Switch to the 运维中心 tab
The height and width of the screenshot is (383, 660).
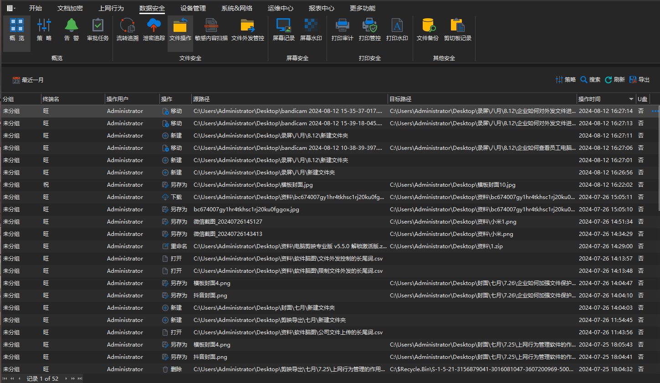[281, 8]
